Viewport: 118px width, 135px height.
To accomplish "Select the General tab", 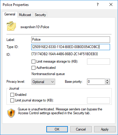I will [x=10, y=15].
